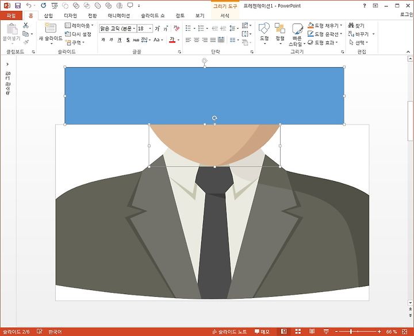Toggle bold formatting
The width and height of the screenshot is (414, 336).
point(103,40)
